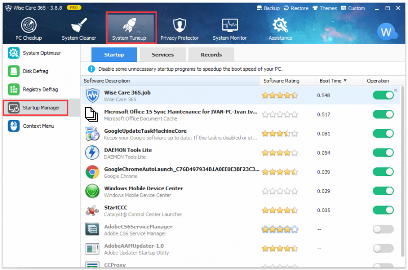Image resolution: width=408 pixels, height=270 pixels.
Task: Sort by Boot Time column arrow
Action: point(345,80)
